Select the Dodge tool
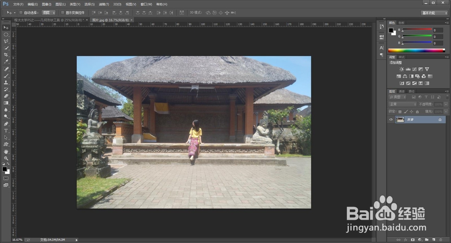Screen dimensions: 451x243 pyautogui.click(x=6, y=117)
